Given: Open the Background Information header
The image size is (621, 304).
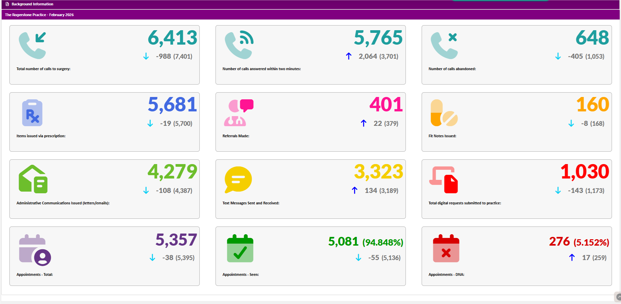Looking at the screenshot, I should click(32, 4).
